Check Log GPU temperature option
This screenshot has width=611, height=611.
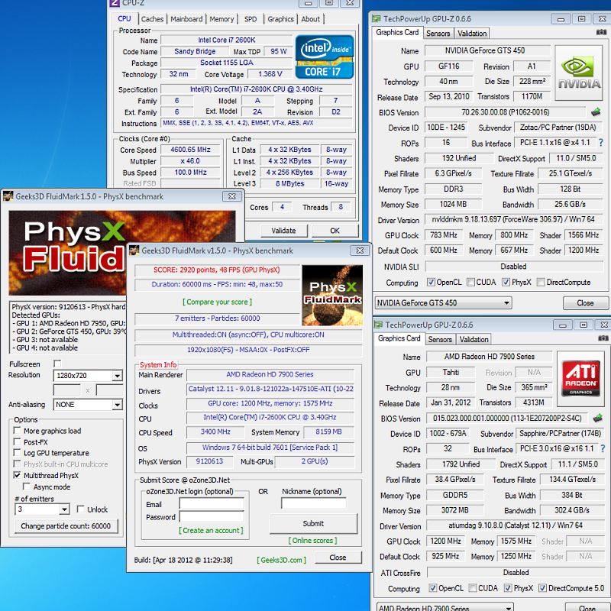pyautogui.click(x=17, y=453)
